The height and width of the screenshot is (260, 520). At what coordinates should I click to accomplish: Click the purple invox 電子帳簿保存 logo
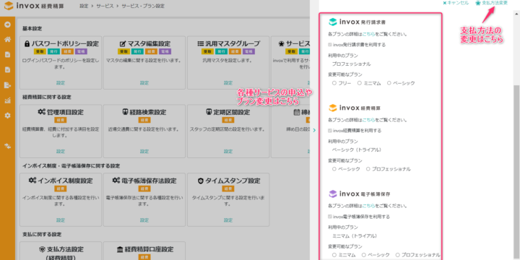point(359,194)
